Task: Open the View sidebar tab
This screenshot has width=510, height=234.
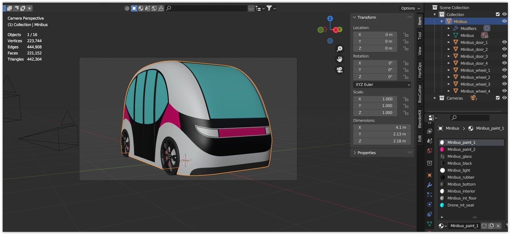Action: 420,51
